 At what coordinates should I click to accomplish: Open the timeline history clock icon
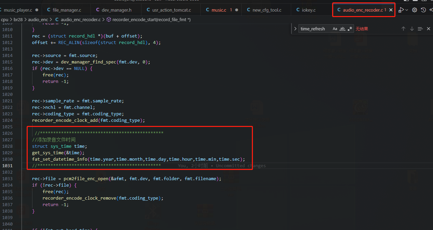(x=423, y=10)
